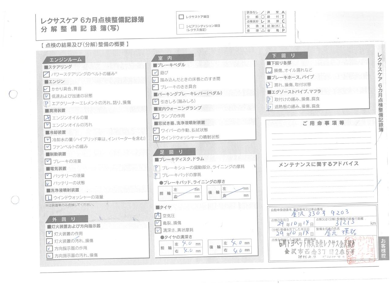Screen dimensions: 392x294
Task: Select the 室内 section header
Action: 173,58
